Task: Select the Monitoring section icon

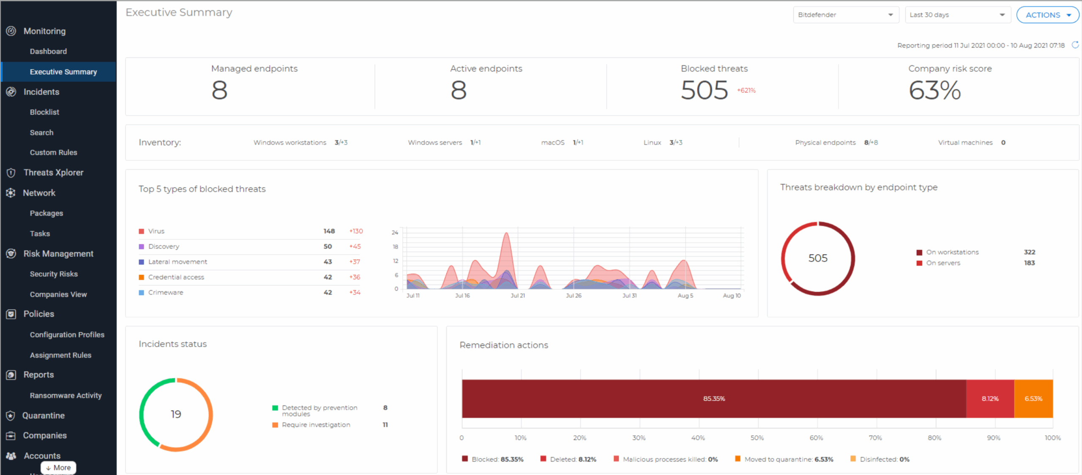Action: click(11, 31)
